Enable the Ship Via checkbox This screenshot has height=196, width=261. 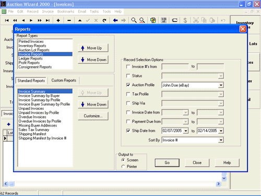click(x=128, y=103)
